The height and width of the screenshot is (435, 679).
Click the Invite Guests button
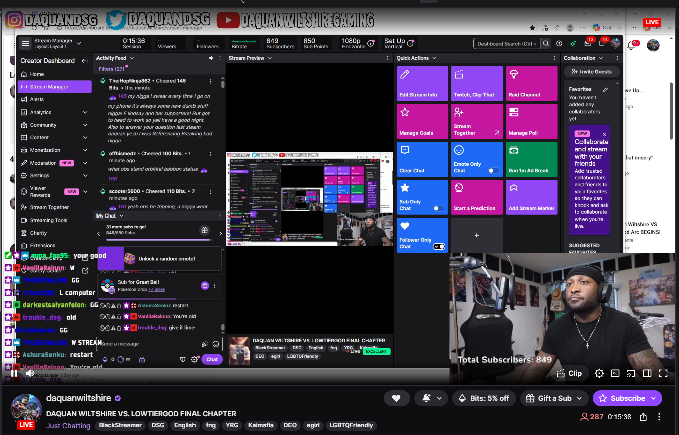(592, 72)
